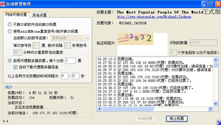
Task: Maximize the auto-voting software window
Action: (211, 4)
